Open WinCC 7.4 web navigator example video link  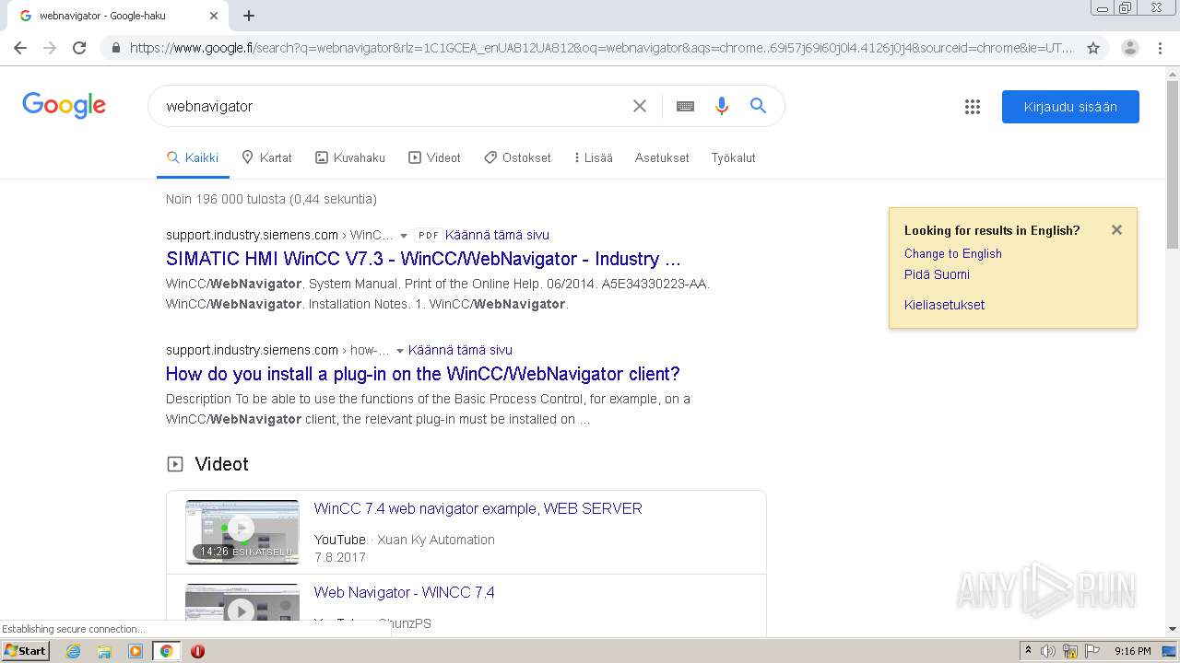[x=478, y=508]
